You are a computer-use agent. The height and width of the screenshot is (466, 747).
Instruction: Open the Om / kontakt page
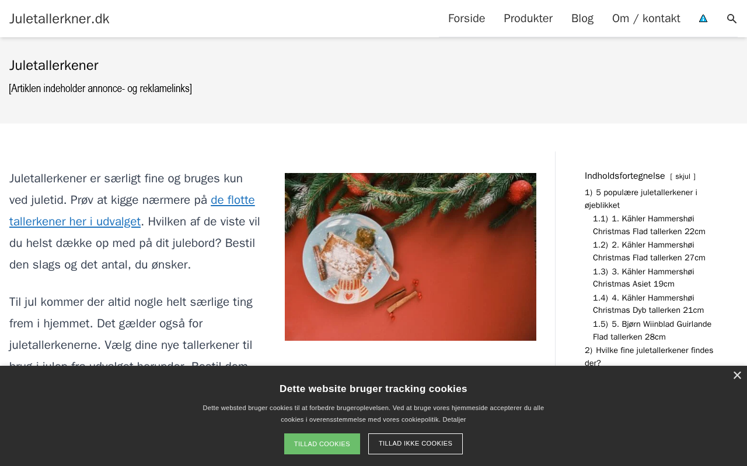[646, 19]
